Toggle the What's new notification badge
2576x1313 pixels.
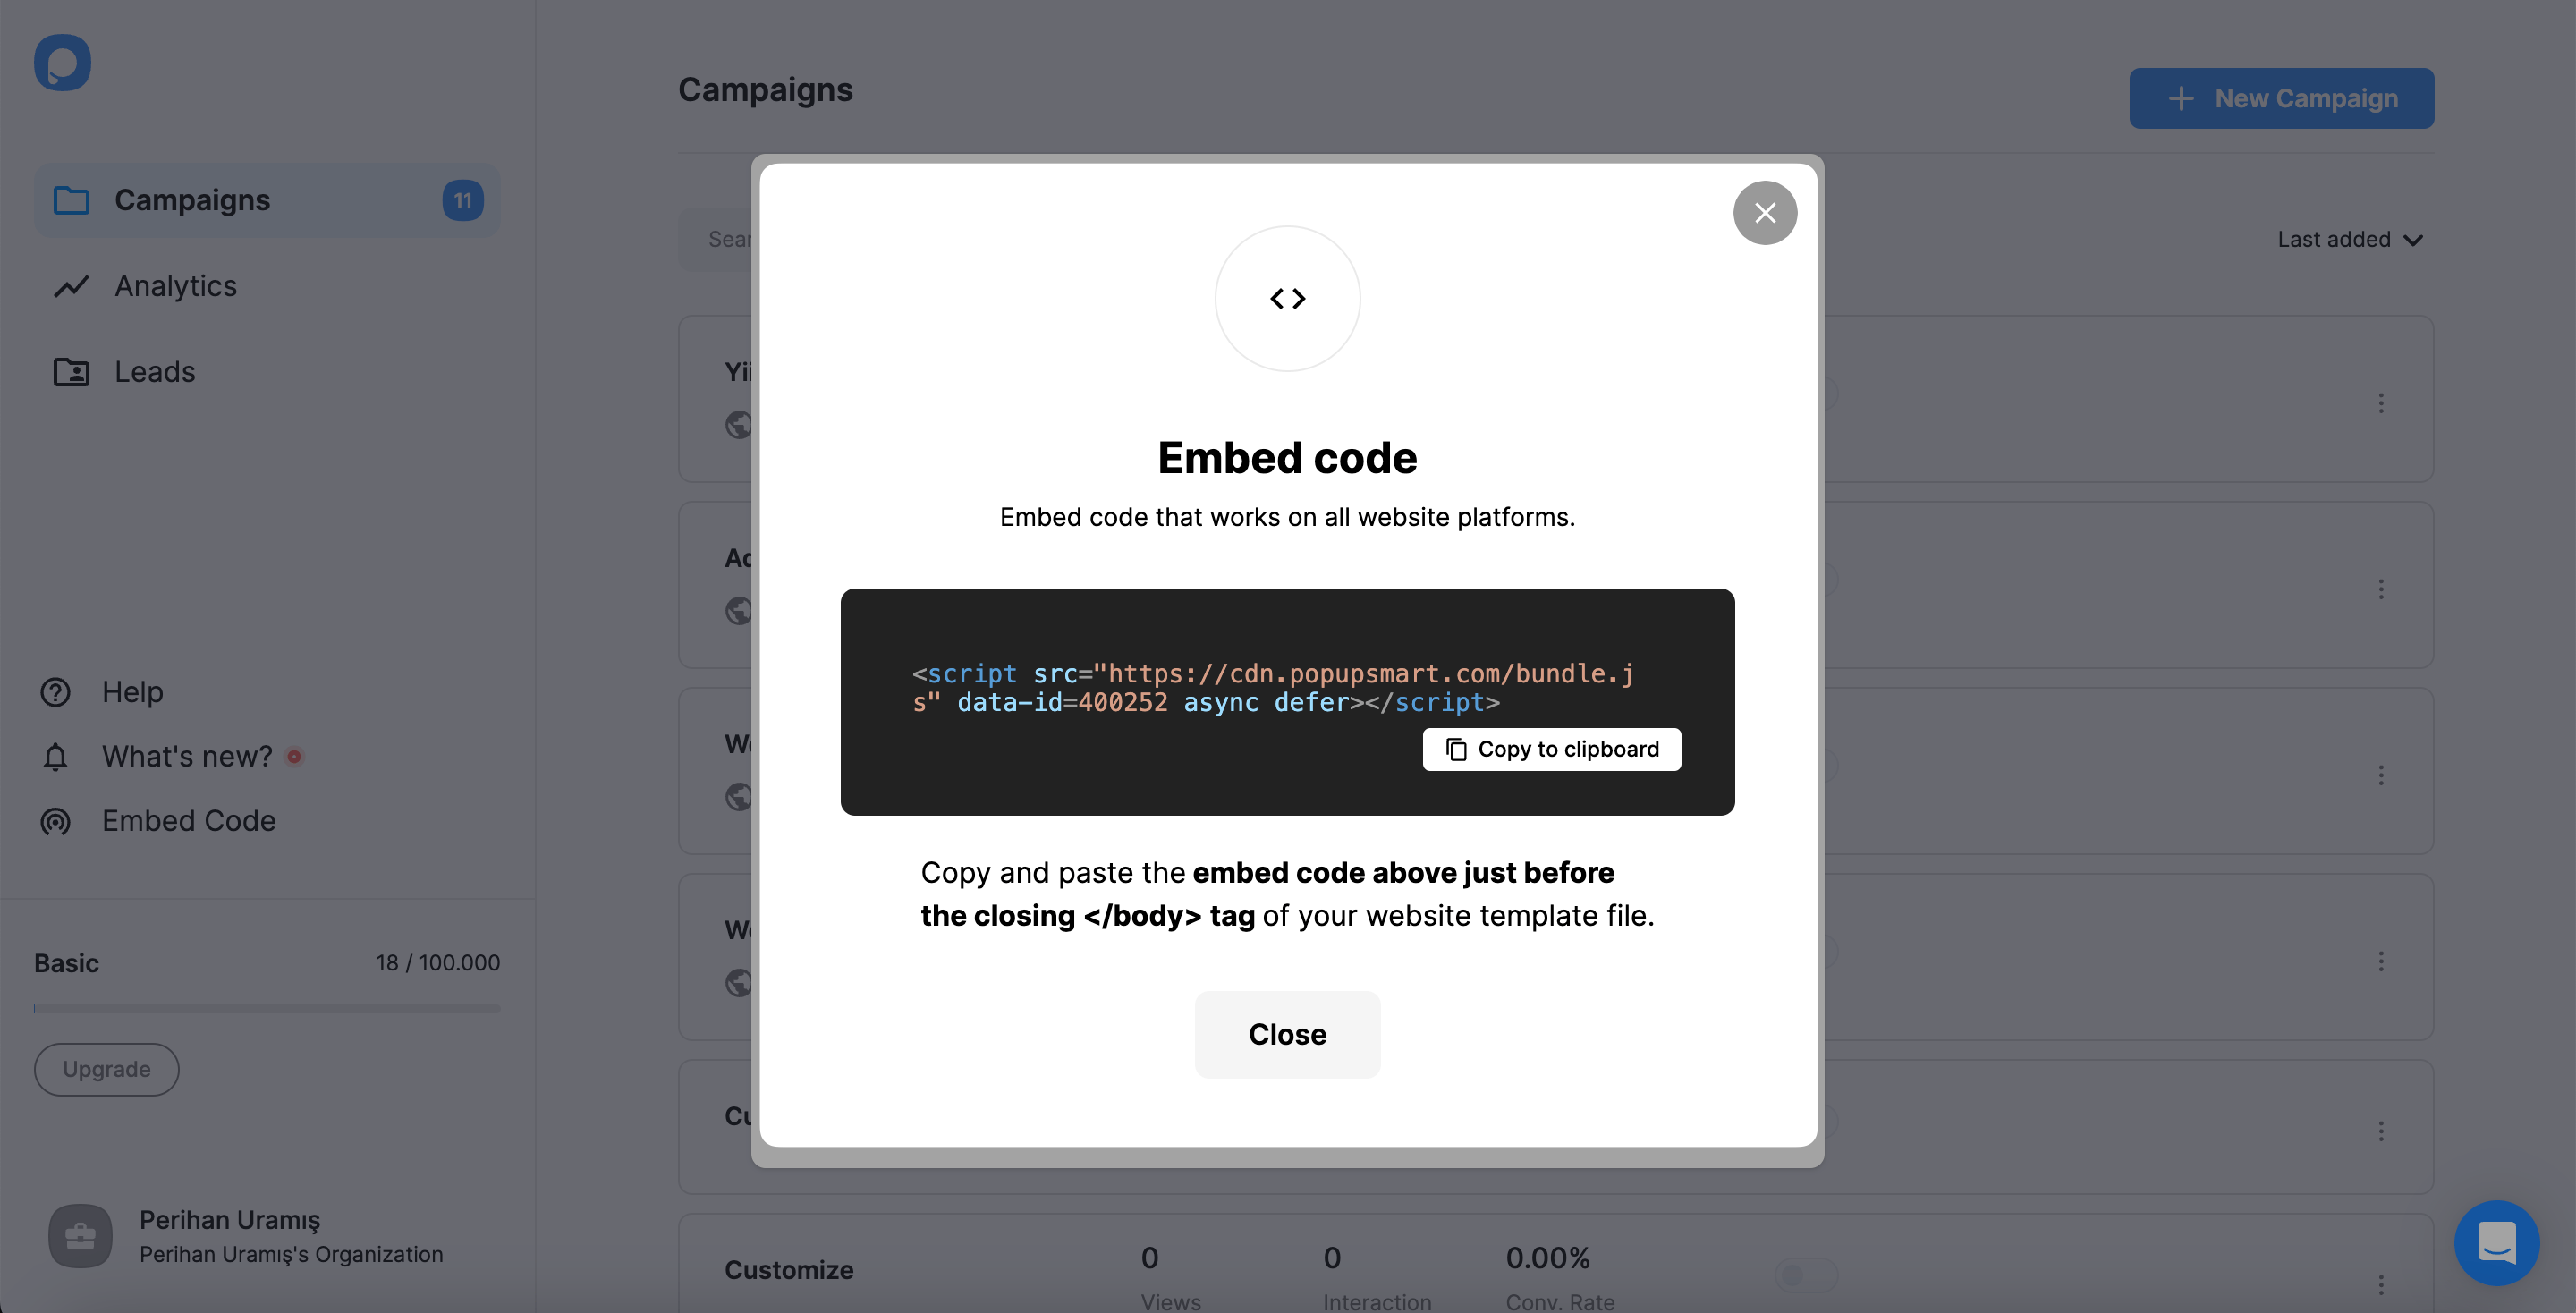292,755
